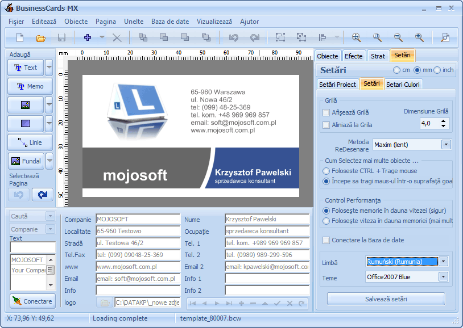Screen dimensions: 463x328
Task: Open the Metoda ReDesenare dropdown
Action: (446, 145)
